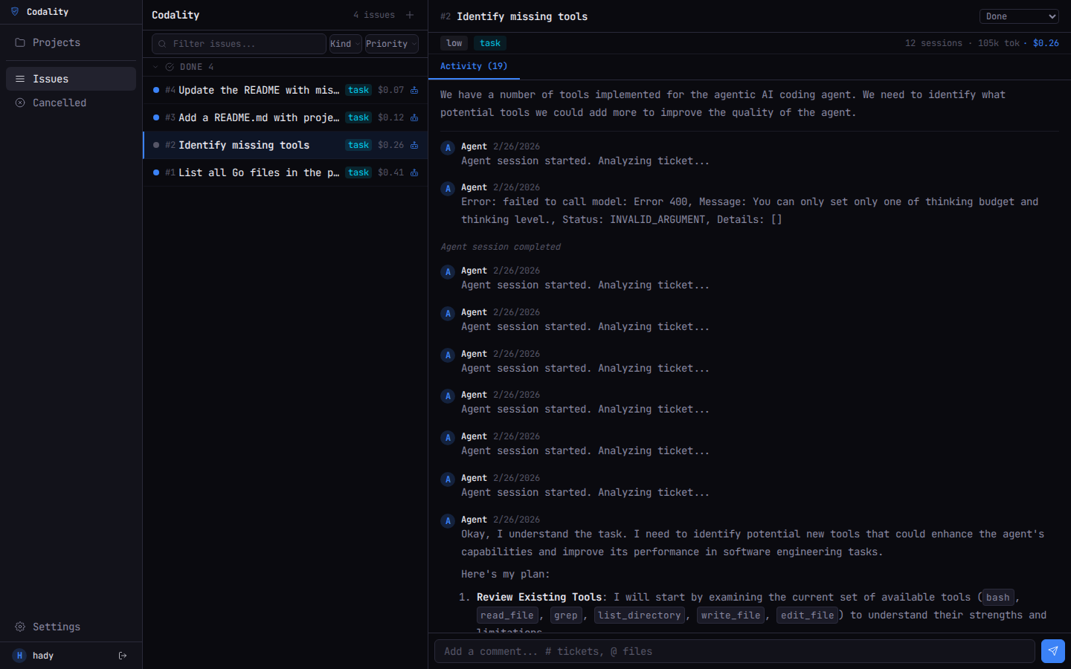Click the robot icon beside issue #1 cost
1071x669 pixels.
coord(414,172)
